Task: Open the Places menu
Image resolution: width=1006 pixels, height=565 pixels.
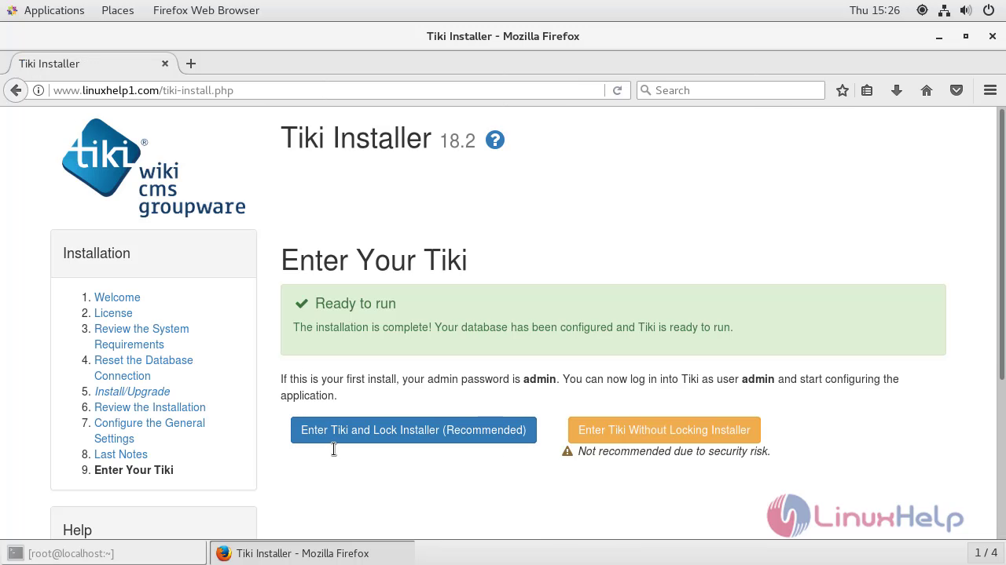Action: (118, 10)
